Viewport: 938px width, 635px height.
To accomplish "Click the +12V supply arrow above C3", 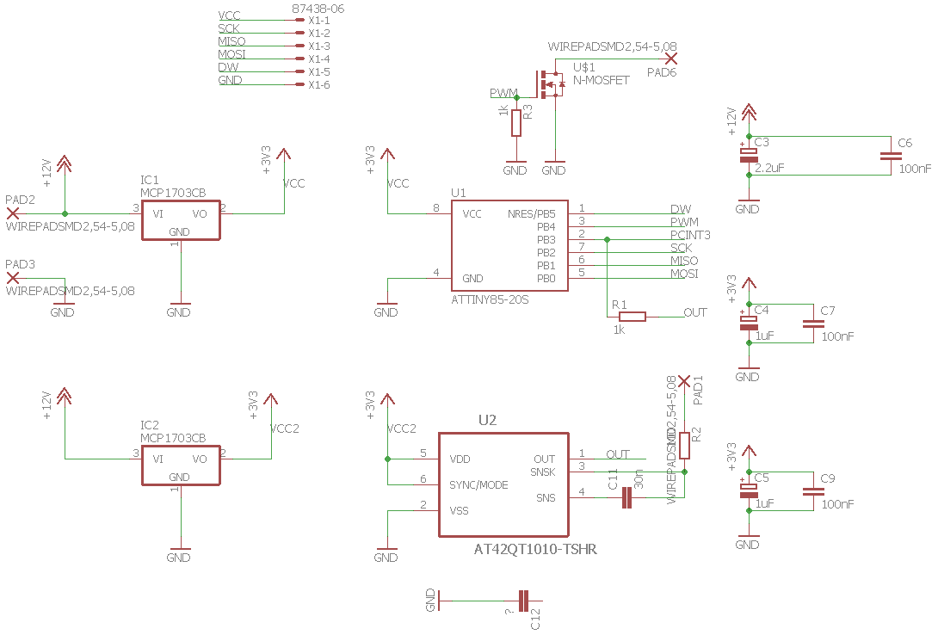I will click(x=749, y=113).
